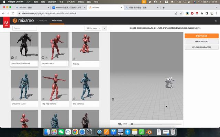Screen dimensions: 220x137
Task: Close the Mixamo browser tab
Action: (x=121, y=8)
